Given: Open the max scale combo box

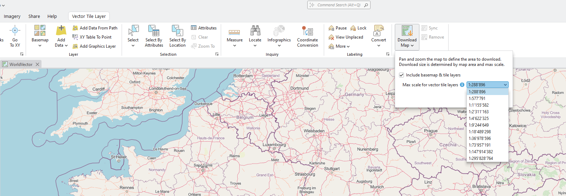Looking at the screenshot, I should click(487, 85).
